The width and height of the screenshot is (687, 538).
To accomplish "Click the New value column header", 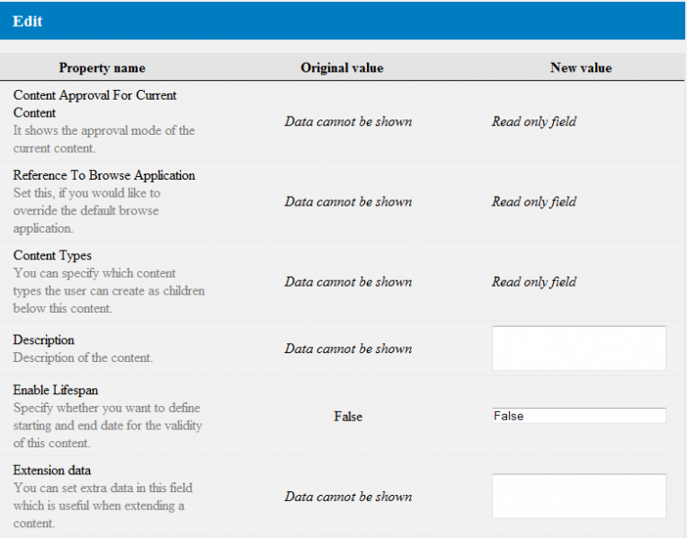I will [x=581, y=68].
